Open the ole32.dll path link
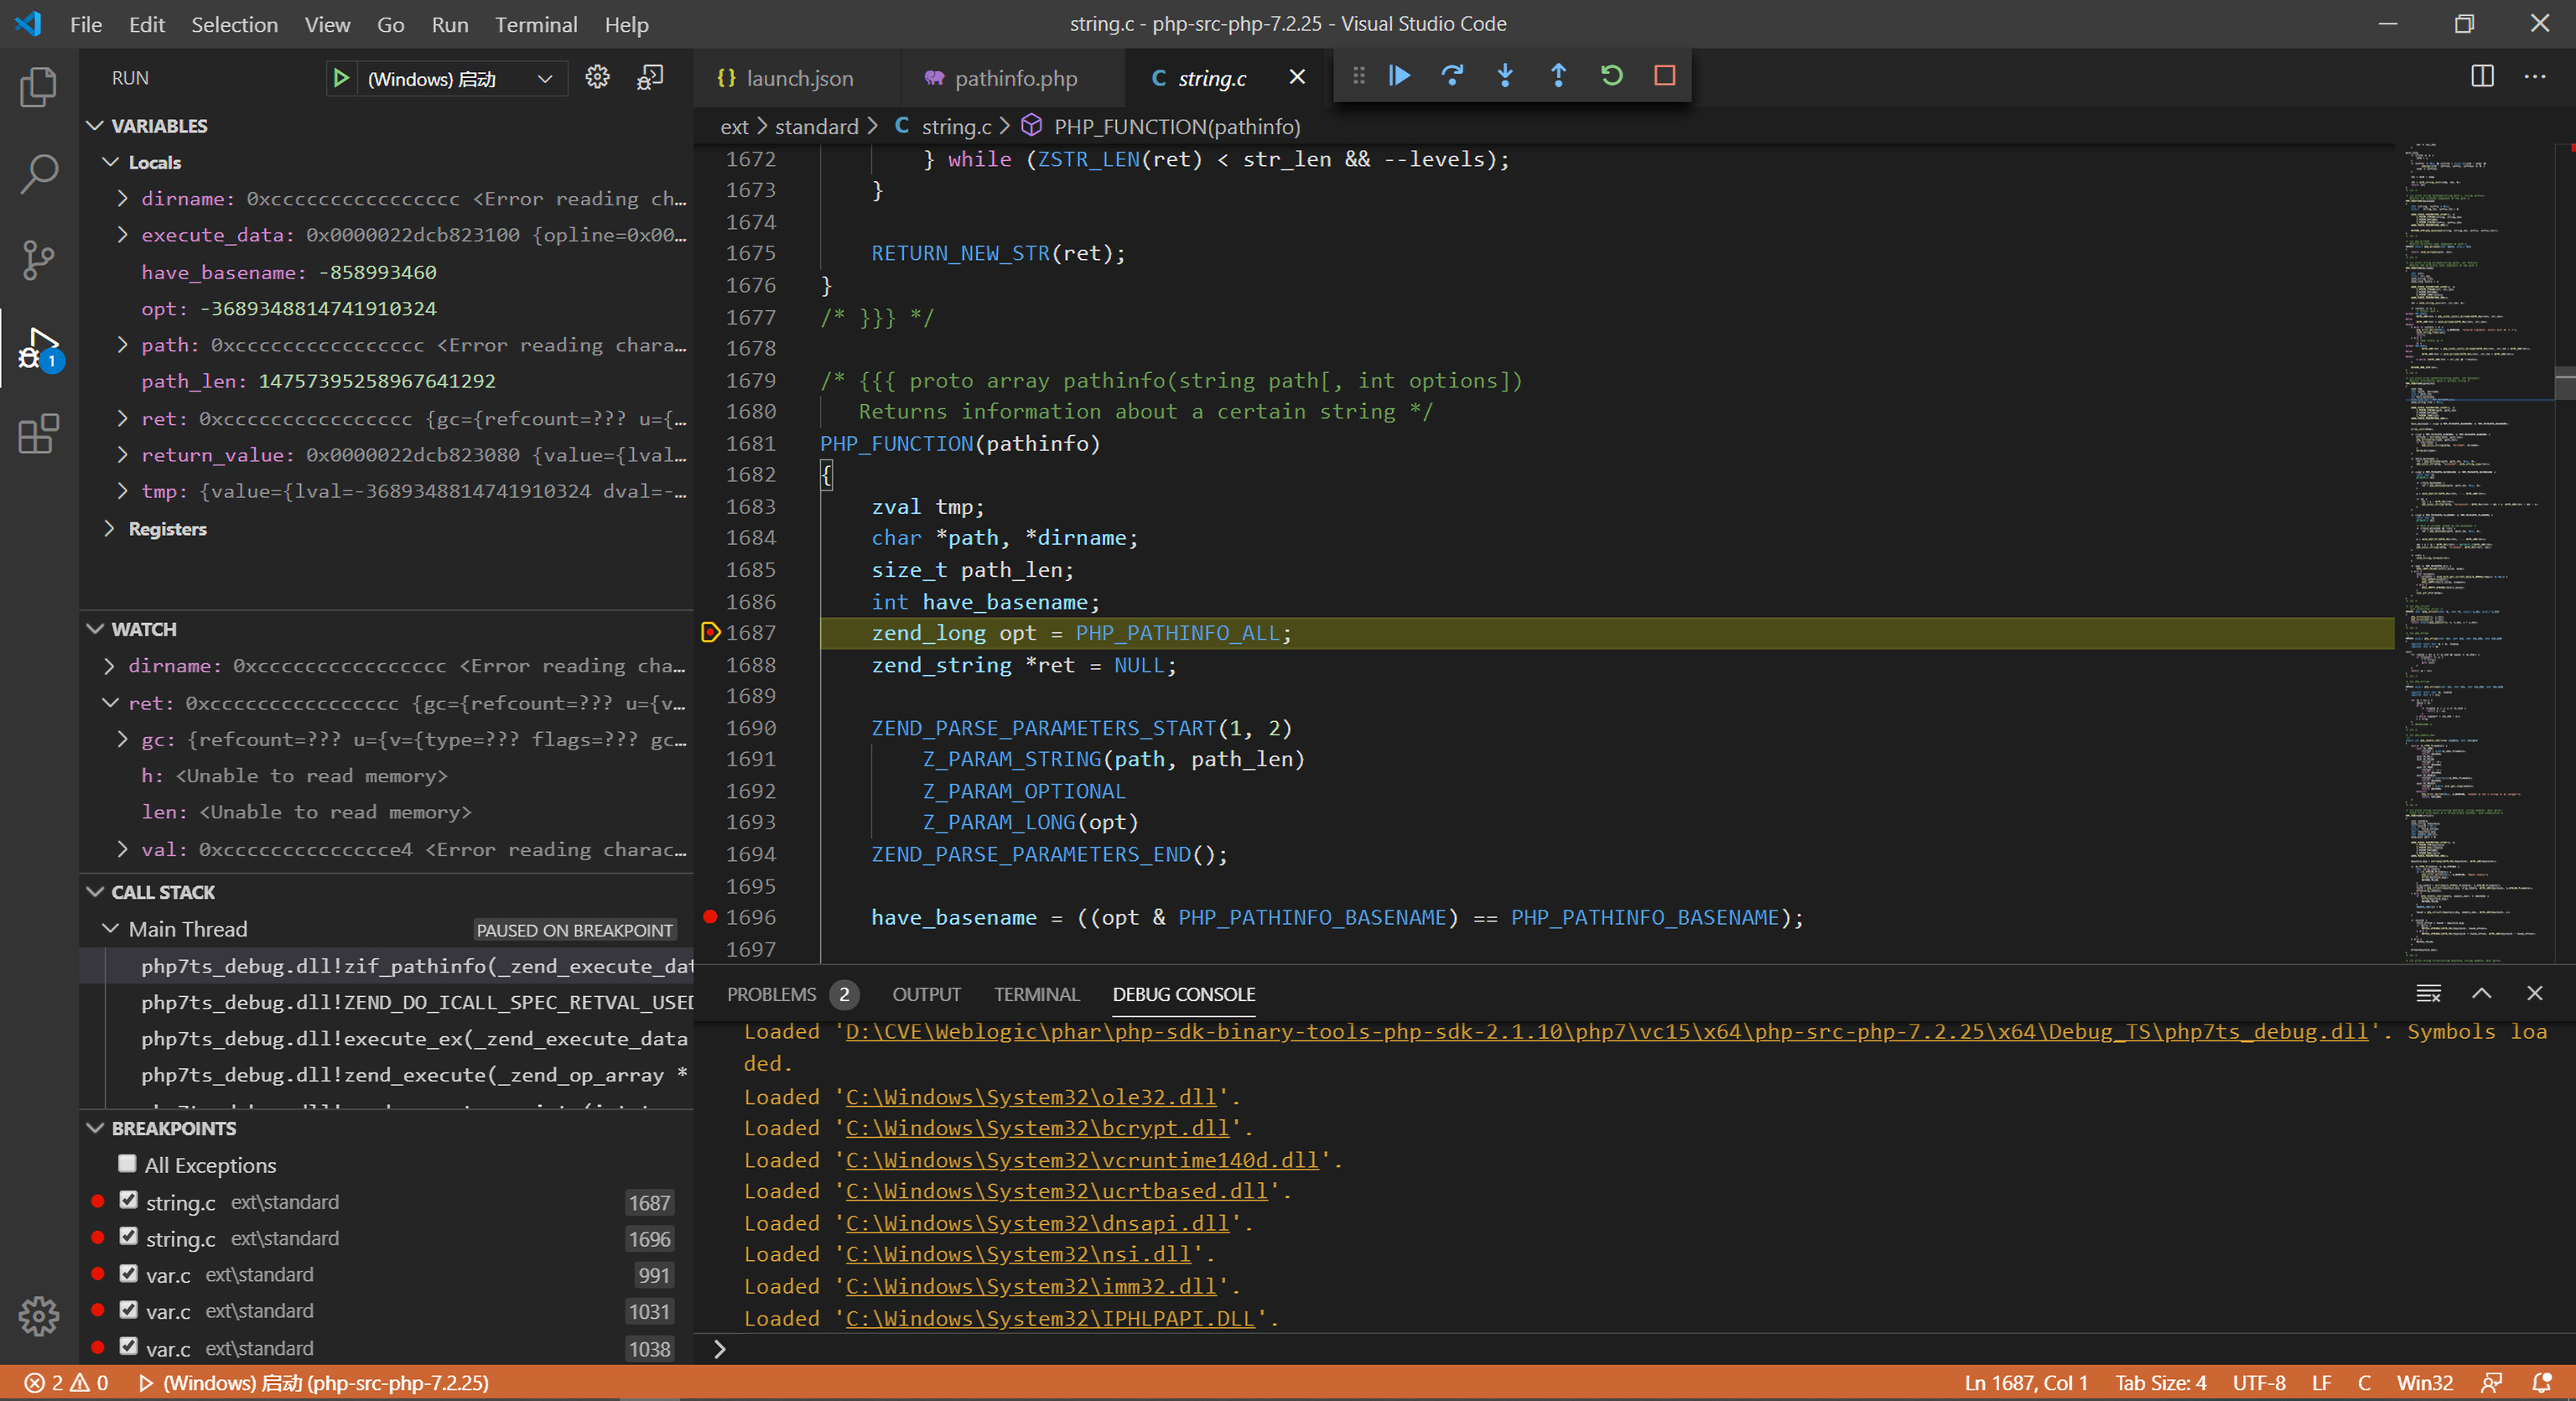Image resolution: width=2576 pixels, height=1401 pixels. (1031, 1097)
